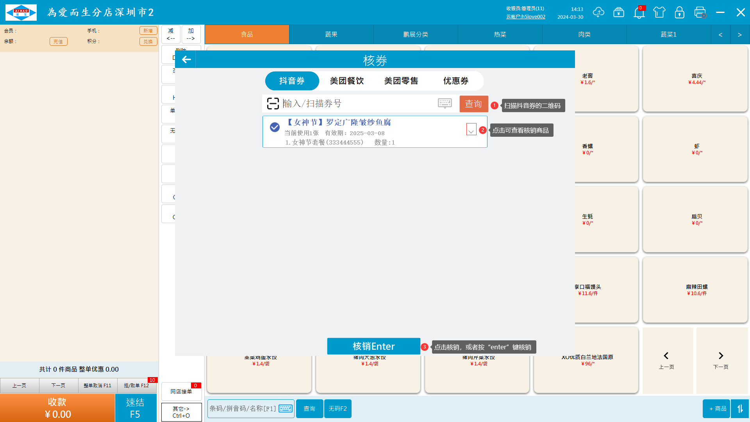
Task: Click the lock screen icon
Action: click(x=680, y=13)
